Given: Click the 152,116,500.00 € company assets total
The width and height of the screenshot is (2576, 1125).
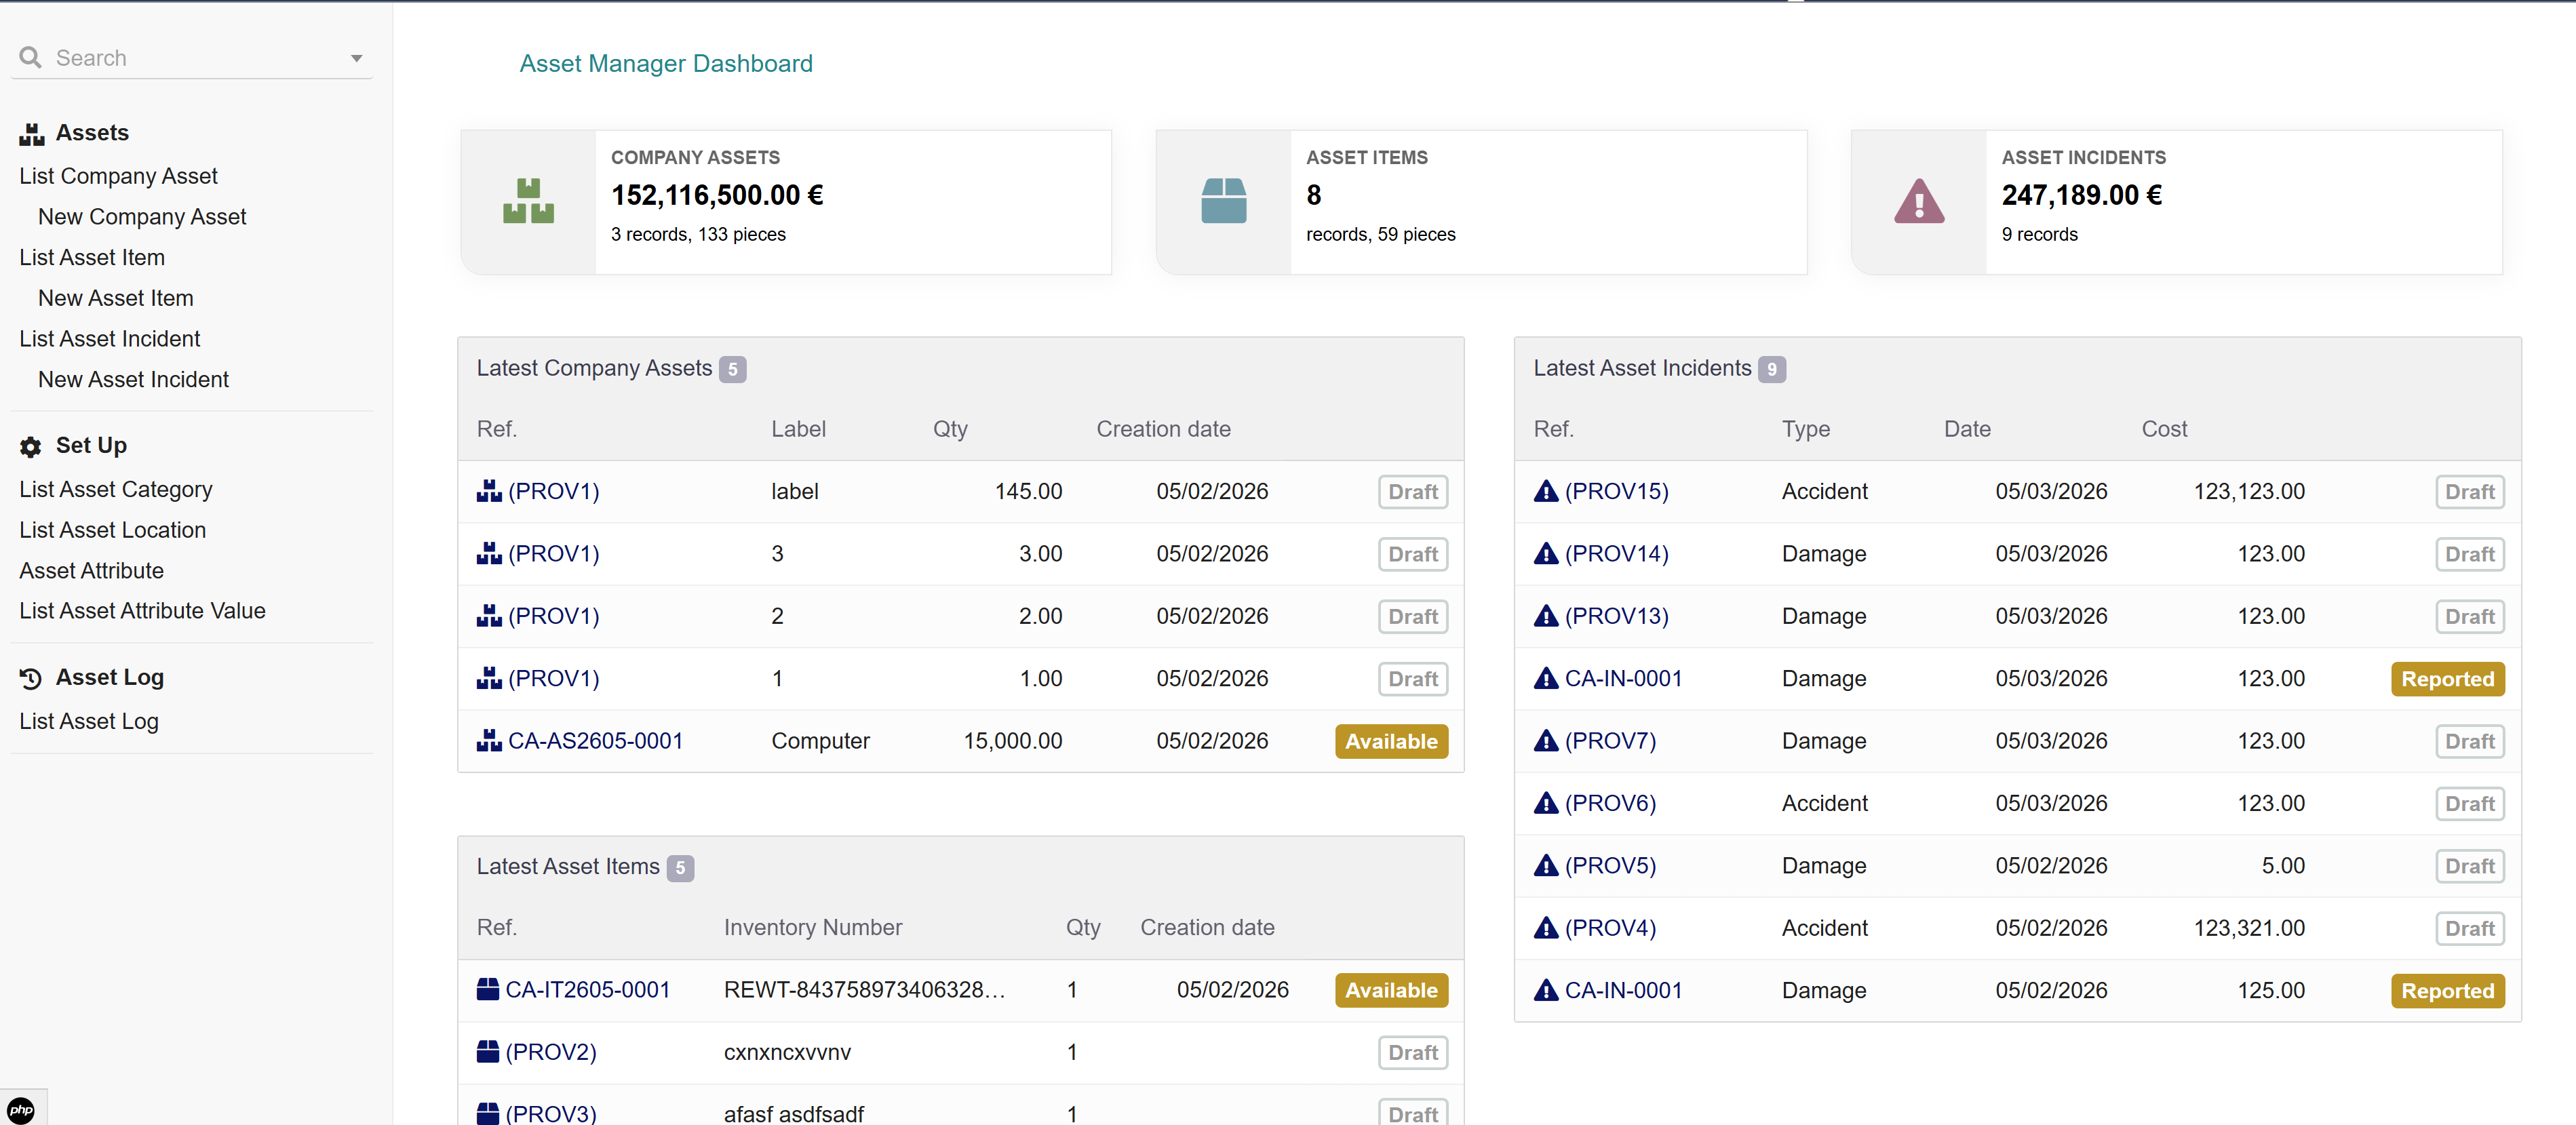Looking at the screenshot, I should pyautogui.click(x=717, y=195).
